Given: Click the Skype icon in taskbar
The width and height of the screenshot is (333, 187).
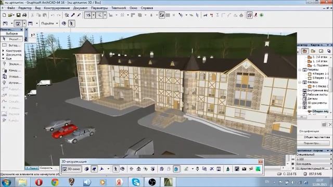Looking at the screenshot, I should pyautogui.click(x=136, y=182).
